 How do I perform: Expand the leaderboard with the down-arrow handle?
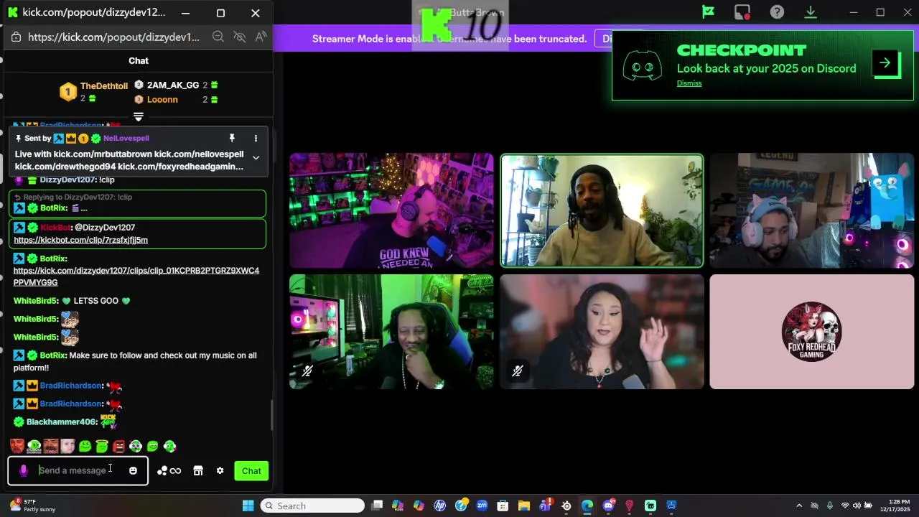139,117
